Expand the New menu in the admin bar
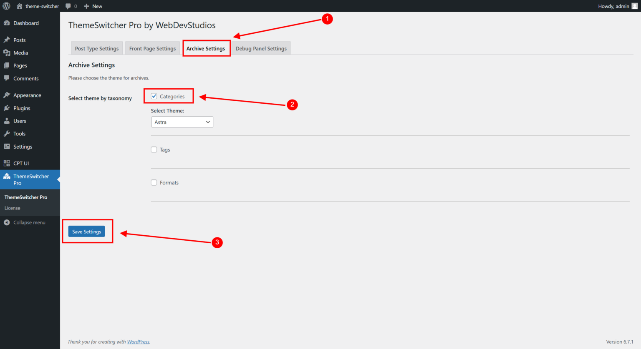Screen dimensions: 641x349 tap(93, 6)
